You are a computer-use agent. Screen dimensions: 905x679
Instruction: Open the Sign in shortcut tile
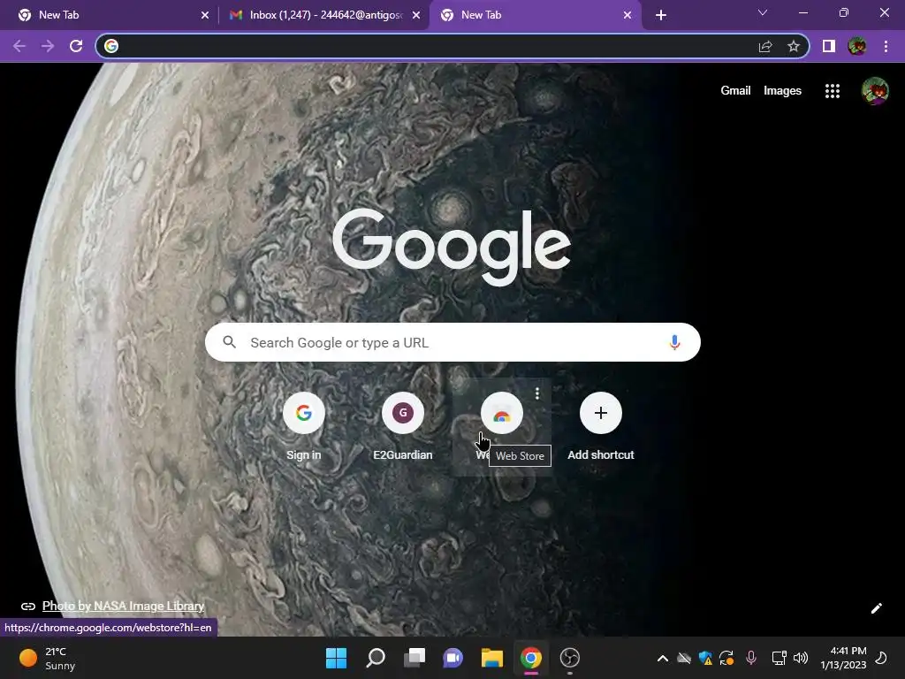(x=304, y=427)
